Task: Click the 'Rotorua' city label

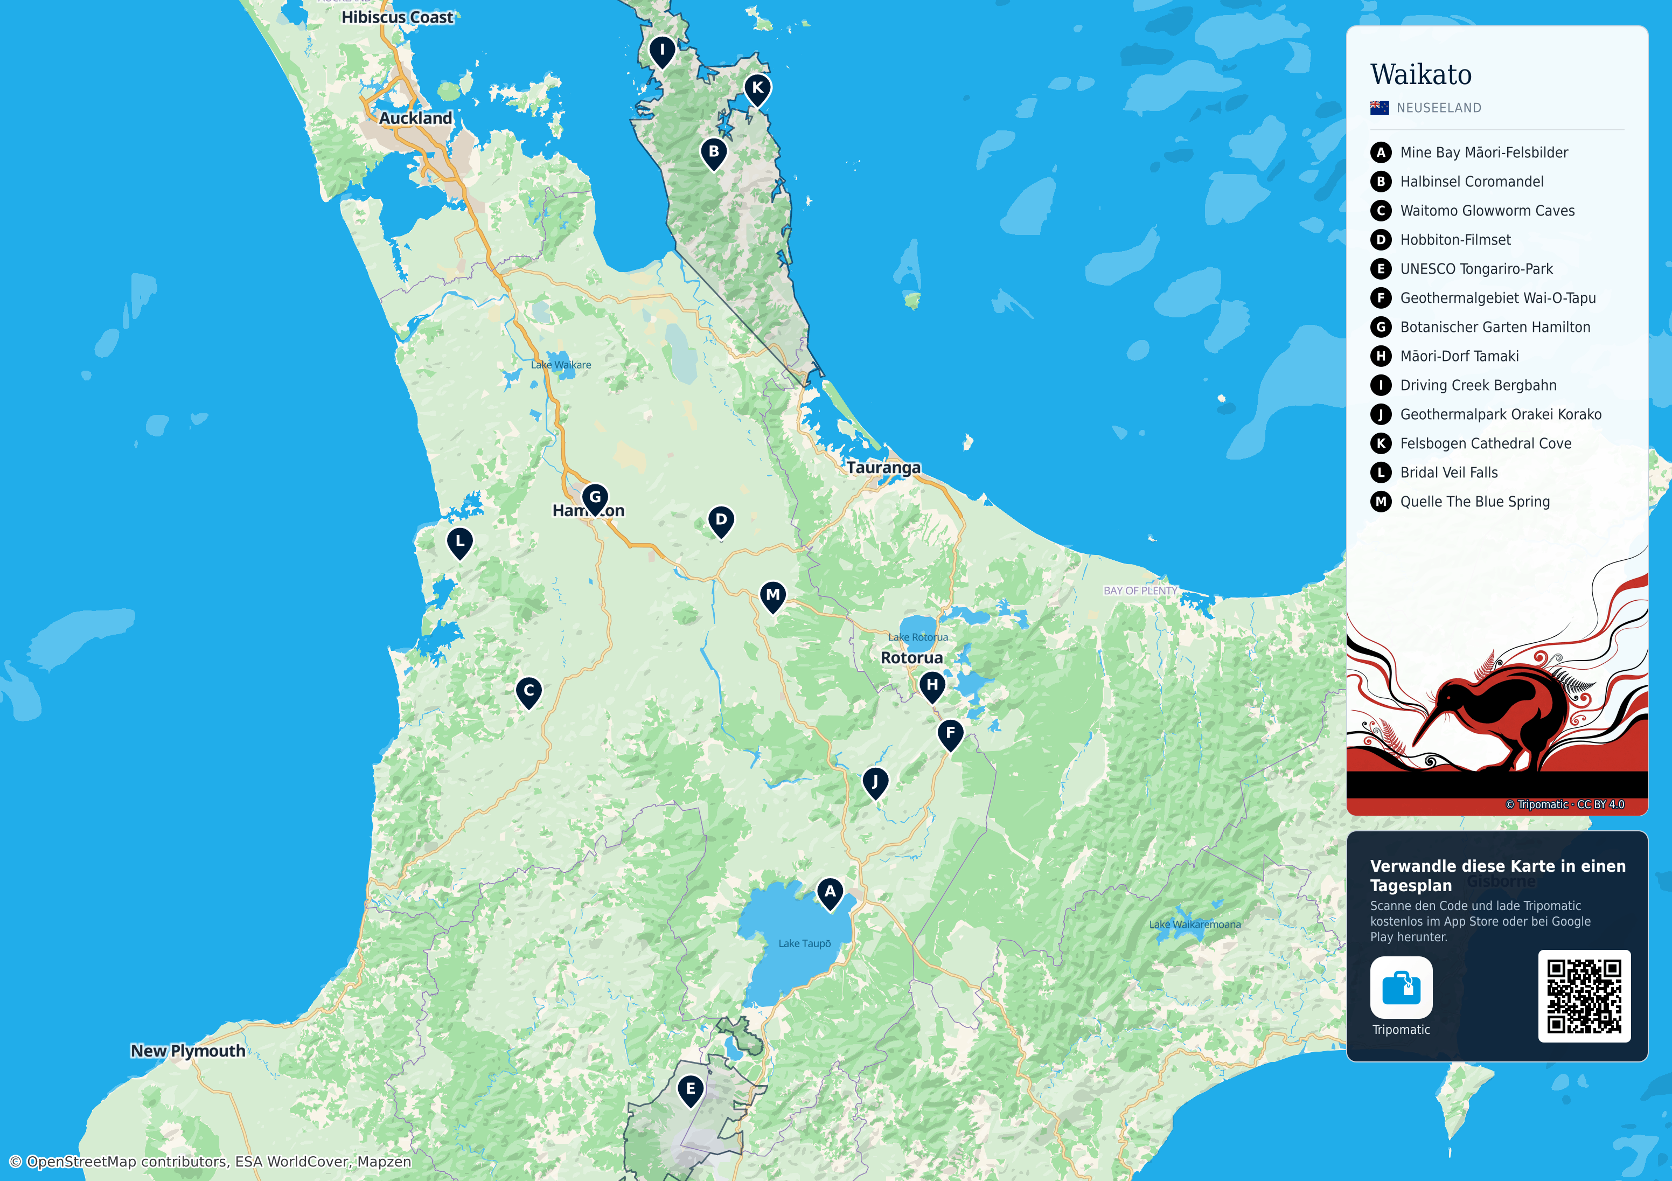Action: [912, 658]
